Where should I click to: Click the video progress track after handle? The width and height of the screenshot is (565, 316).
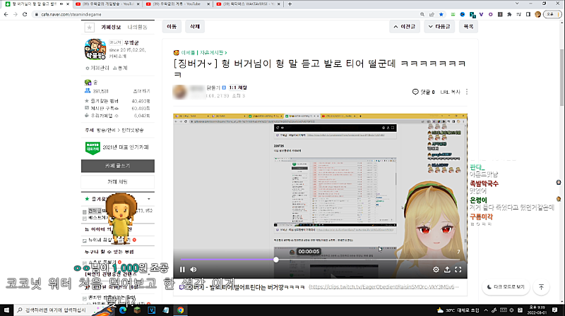(369, 260)
